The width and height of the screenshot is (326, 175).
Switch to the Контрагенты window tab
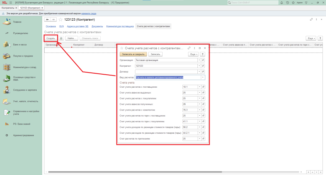(x=8, y=8)
